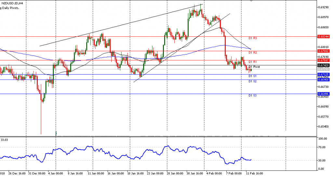Click the 0.66496 blue price tag
Image resolution: width=333 pixels, height=176 pixels.
tap(323, 94)
